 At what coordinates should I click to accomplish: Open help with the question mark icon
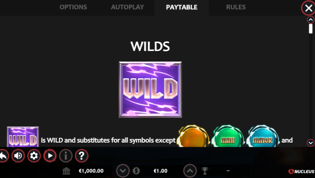[82, 156]
